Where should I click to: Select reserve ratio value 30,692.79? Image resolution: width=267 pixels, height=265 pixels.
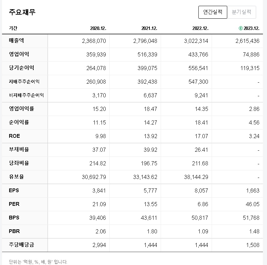(94, 177)
